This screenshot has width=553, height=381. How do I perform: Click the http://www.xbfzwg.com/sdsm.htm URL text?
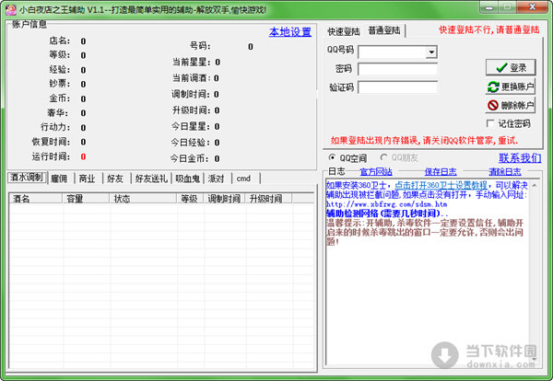point(386,204)
